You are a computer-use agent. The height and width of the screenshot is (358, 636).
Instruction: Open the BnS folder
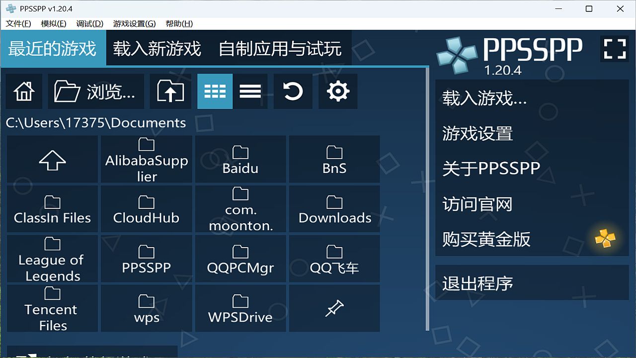334,159
